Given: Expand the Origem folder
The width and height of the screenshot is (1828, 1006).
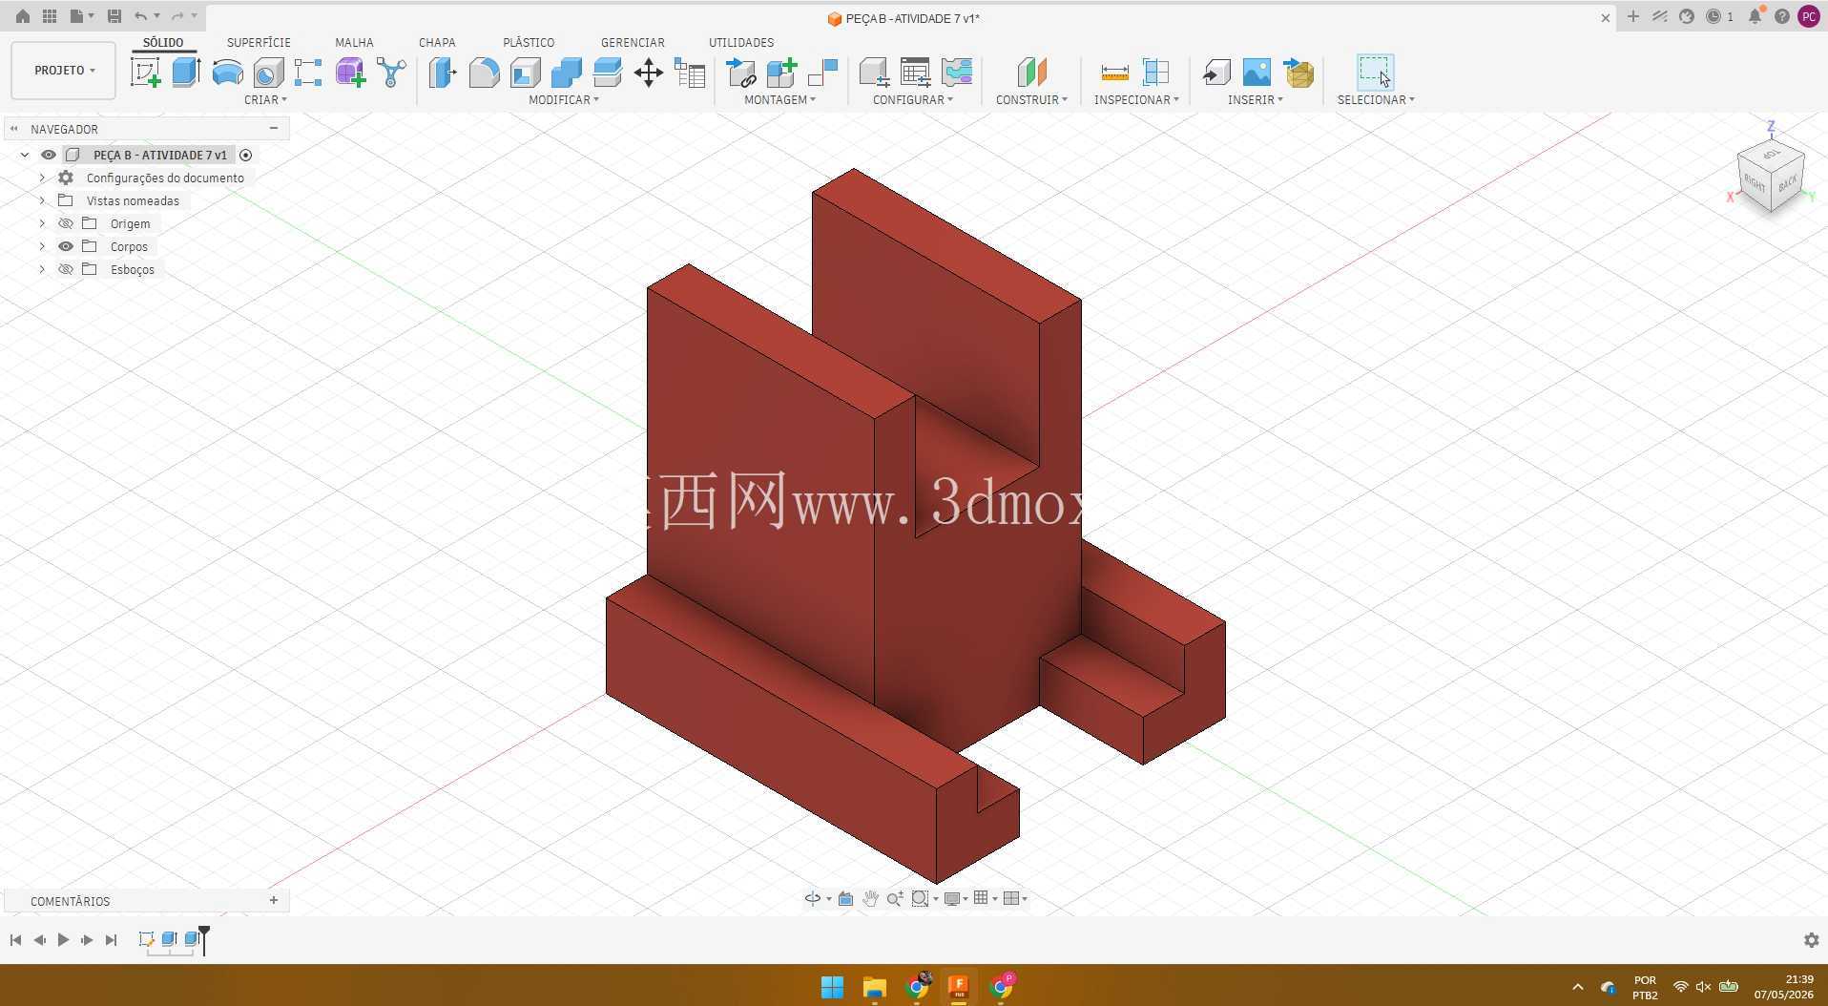Looking at the screenshot, I should pyautogui.click(x=42, y=223).
